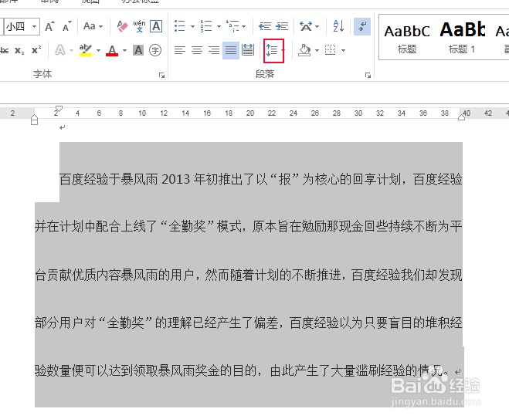509x419 pixels.
Task: Select left indent marker on ruler
Action: pyautogui.click(x=34, y=120)
